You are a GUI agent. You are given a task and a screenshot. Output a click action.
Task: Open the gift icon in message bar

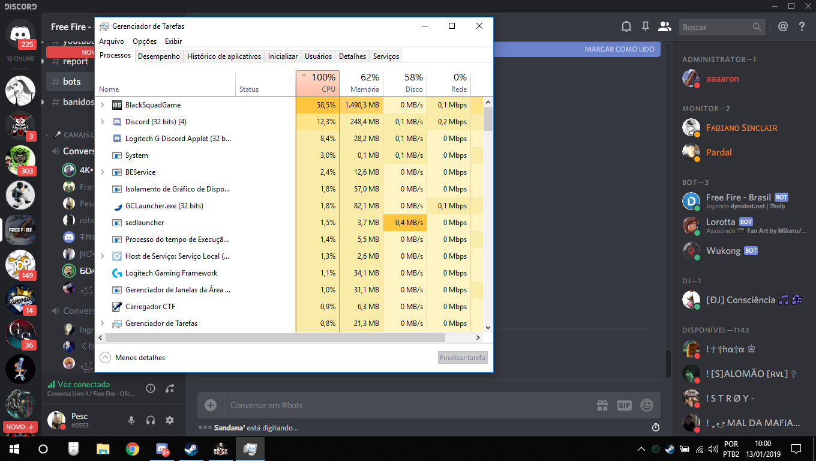pyautogui.click(x=602, y=405)
